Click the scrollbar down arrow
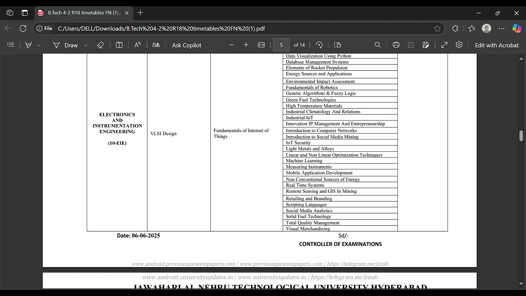 pos(521,284)
